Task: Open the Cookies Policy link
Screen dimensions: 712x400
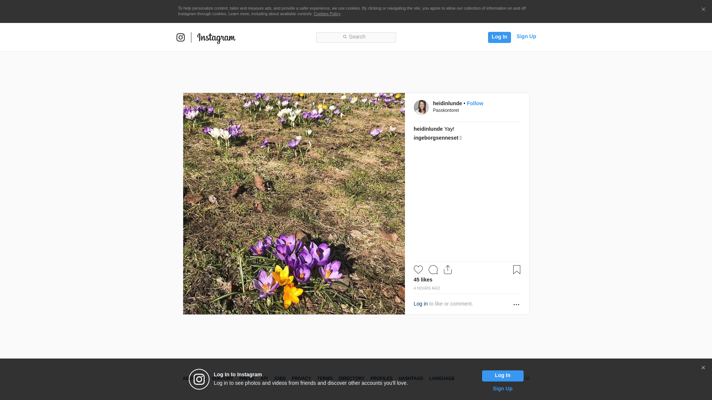Action: (x=327, y=14)
